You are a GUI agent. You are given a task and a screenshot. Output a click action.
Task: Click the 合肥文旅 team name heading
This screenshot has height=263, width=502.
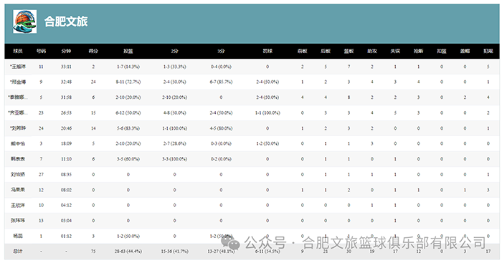point(66,21)
